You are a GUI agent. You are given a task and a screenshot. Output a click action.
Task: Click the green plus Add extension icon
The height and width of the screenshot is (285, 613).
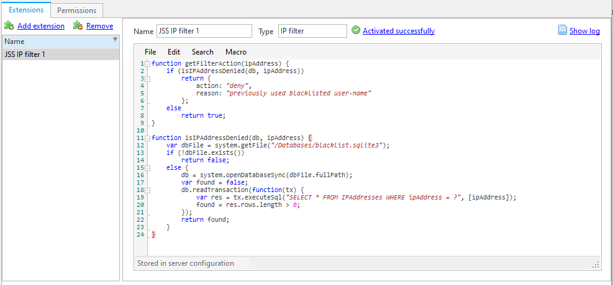[9, 26]
